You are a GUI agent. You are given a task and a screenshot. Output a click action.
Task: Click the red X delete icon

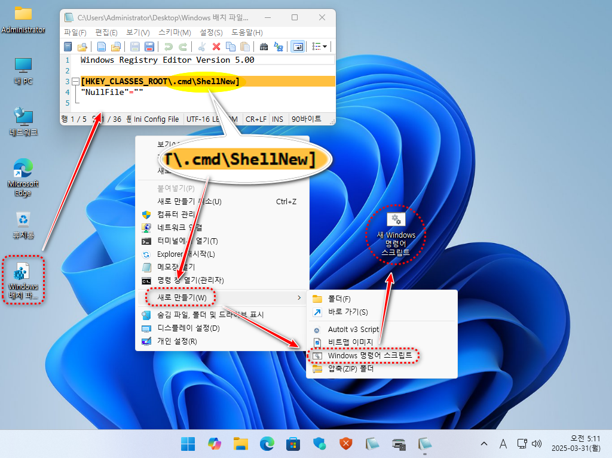pos(216,47)
